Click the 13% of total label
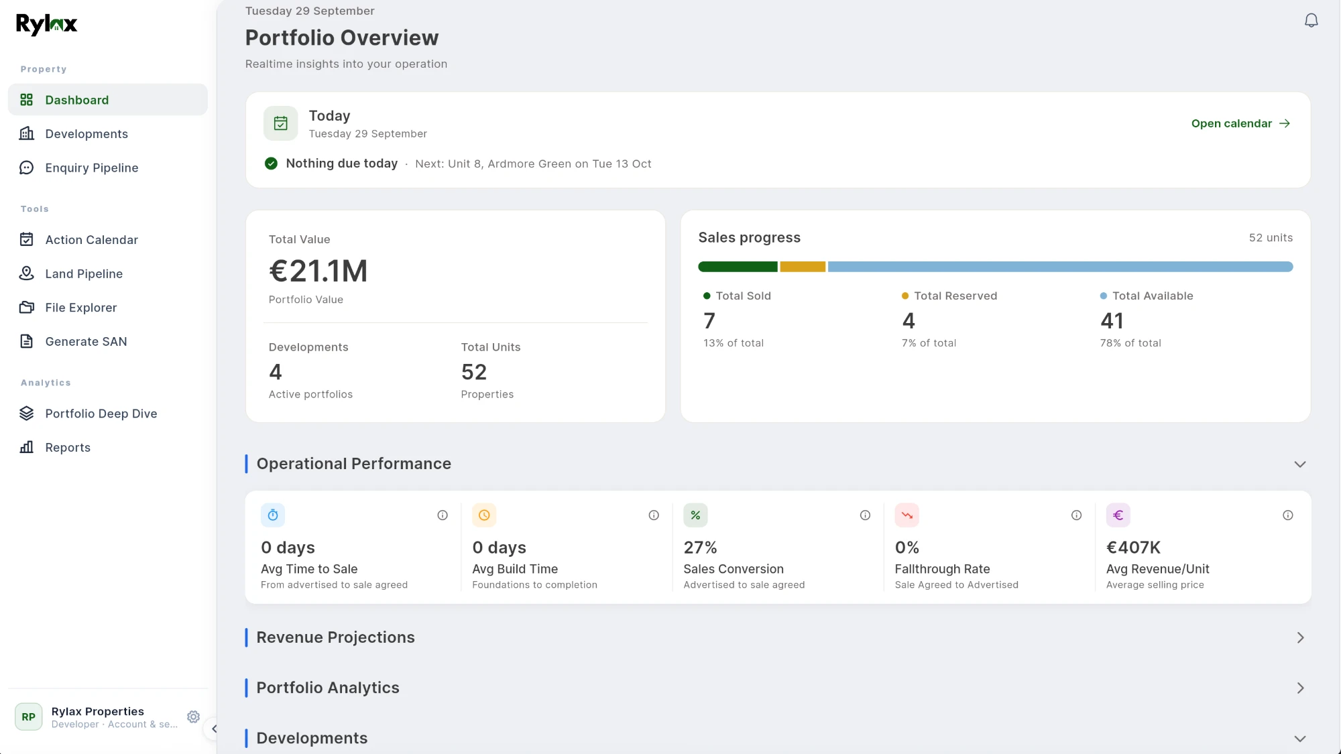 734,343
